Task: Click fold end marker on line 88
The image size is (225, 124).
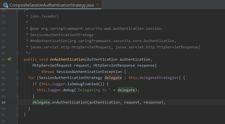Action: click(x=18, y=96)
